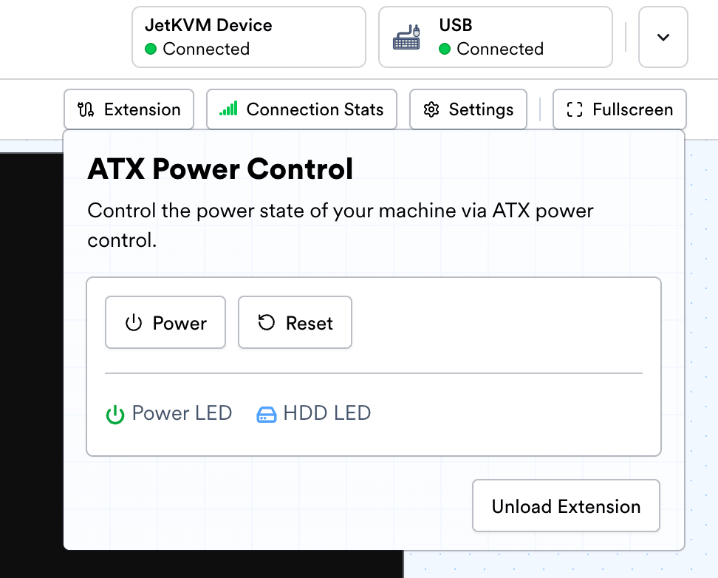Click the ATX Power Control heading

[220, 169]
